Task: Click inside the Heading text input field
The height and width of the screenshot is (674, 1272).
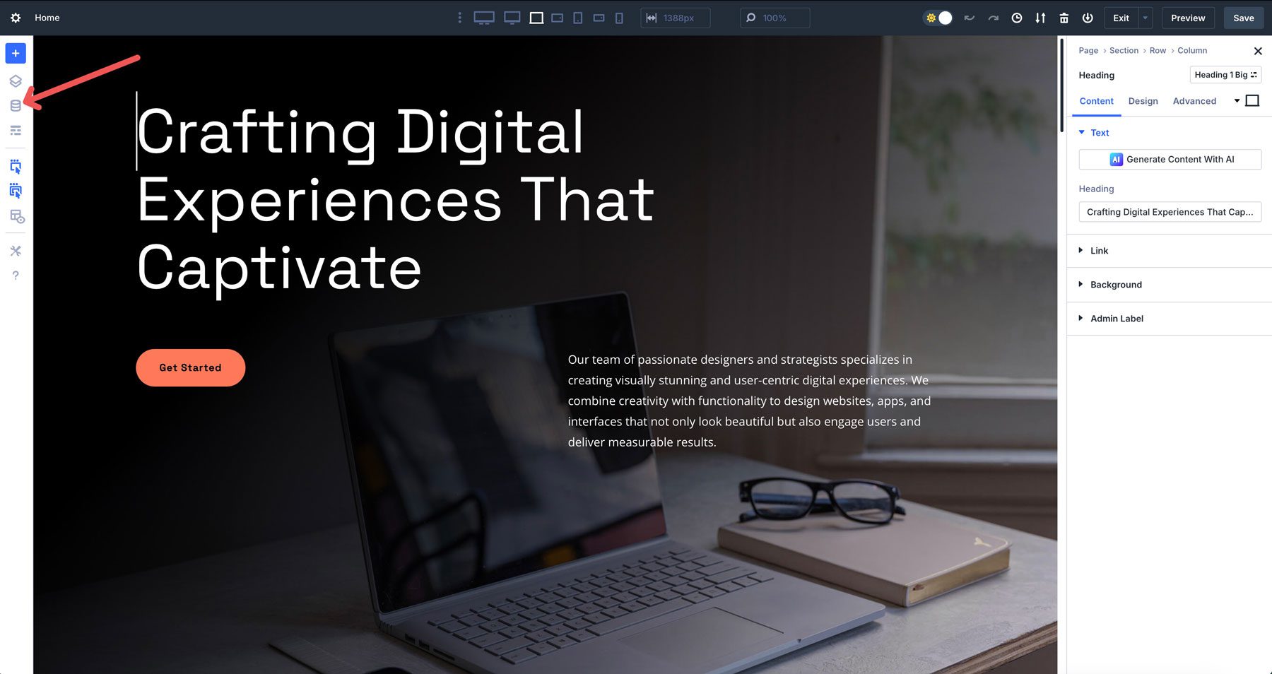Action: click(1170, 212)
